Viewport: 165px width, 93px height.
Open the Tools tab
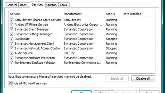coord(64,5)
